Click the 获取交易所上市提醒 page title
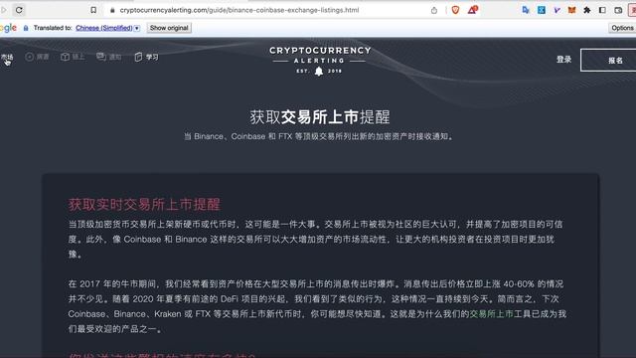The image size is (636, 358). (x=320, y=117)
